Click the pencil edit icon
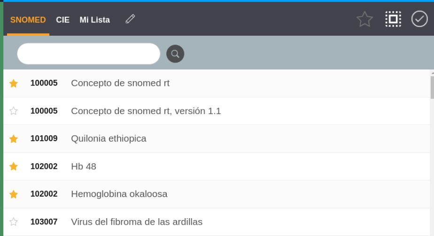434x236 pixels. [x=130, y=19]
